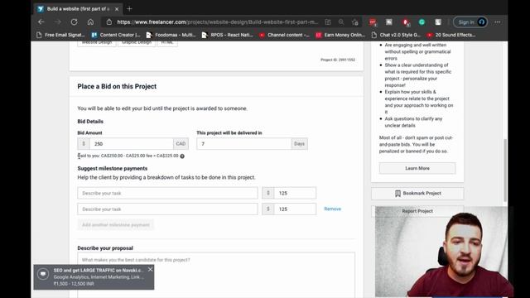Click the split screen icon in address bar

coord(328,22)
